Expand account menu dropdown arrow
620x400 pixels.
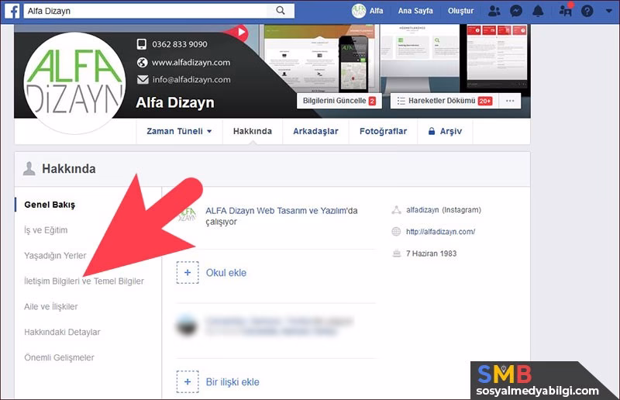click(x=609, y=11)
